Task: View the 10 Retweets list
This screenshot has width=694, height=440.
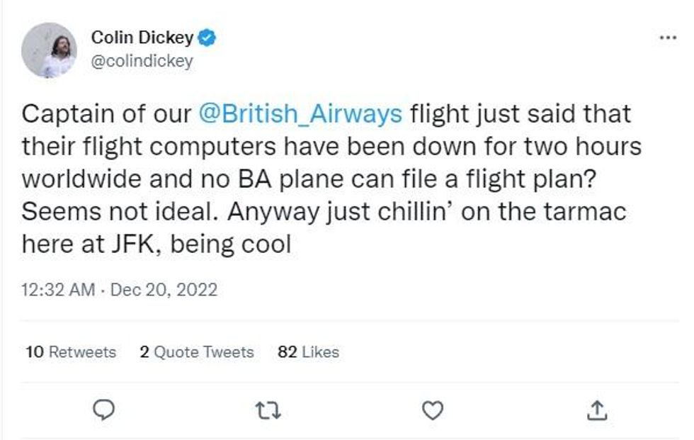Action: [x=71, y=352]
